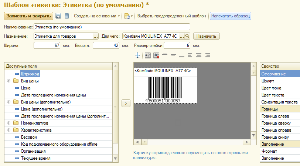Align cell text to the right
300x166 pixels.
208,55
